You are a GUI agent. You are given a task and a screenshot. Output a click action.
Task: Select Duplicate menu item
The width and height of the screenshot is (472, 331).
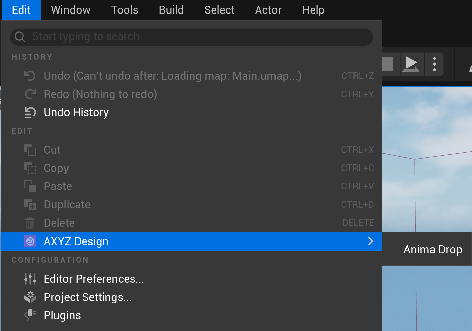click(191, 204)
